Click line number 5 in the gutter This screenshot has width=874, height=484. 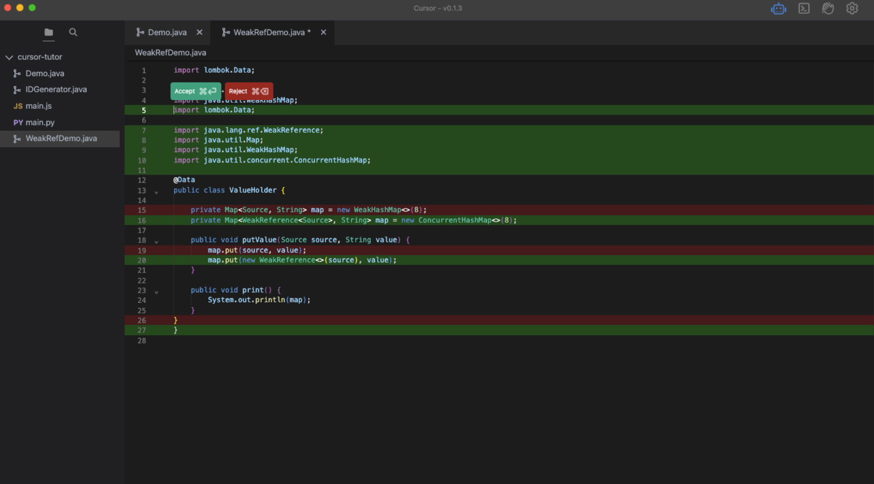coord(144,110)
